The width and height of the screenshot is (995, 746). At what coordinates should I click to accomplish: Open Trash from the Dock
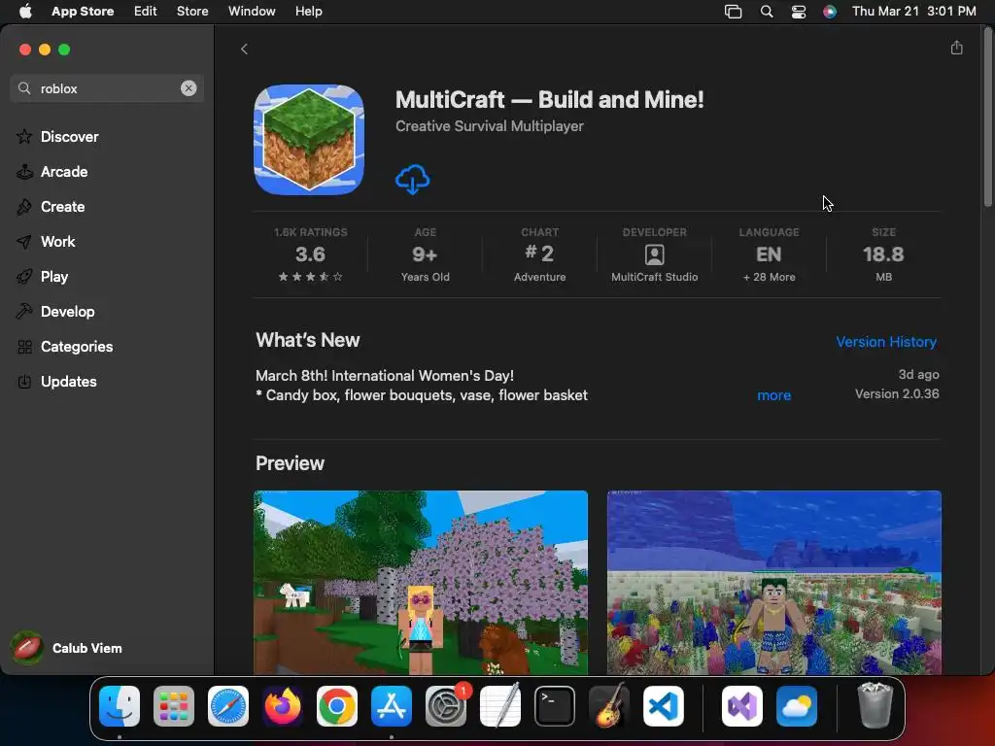pos(875,705)
